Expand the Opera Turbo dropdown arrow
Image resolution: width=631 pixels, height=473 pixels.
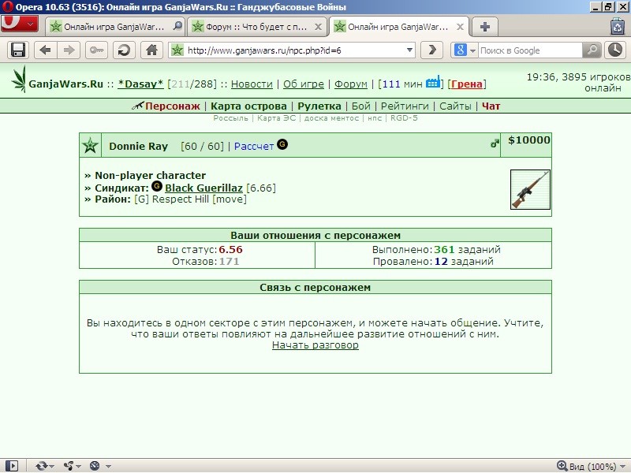click(108, 466)
